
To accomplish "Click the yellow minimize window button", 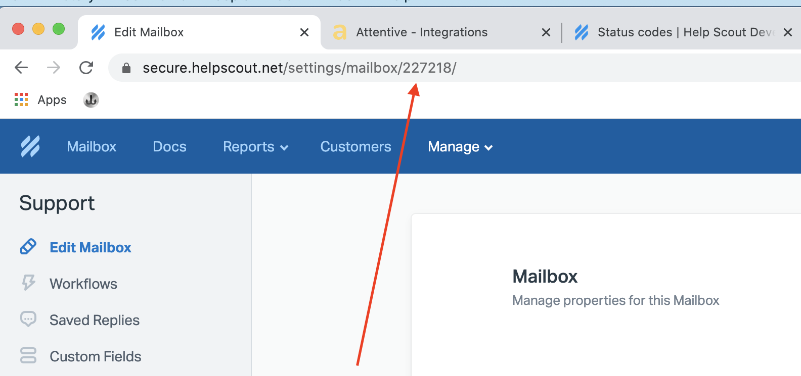I will [38, 29].
